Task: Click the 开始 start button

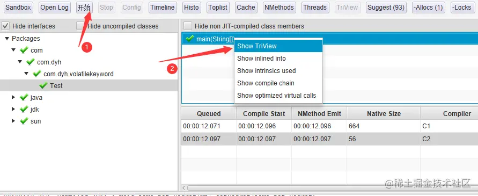Action: pos(84,8)
